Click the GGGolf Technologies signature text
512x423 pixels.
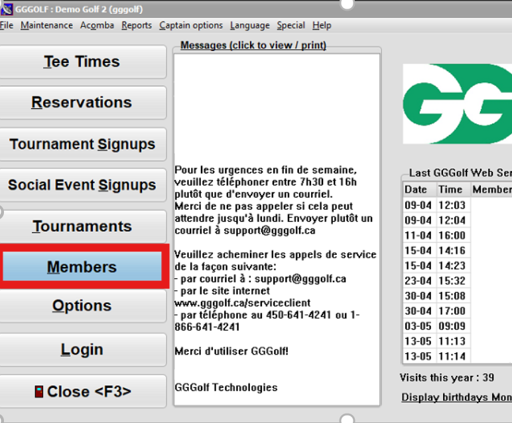coord(226,387)
